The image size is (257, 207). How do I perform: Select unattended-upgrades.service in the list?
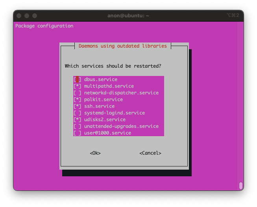tap(121, 126)
